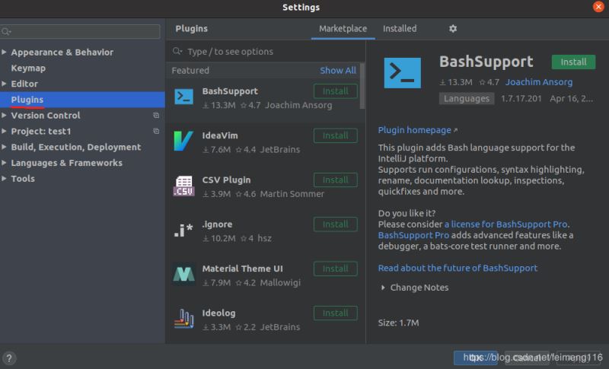Select Plugins in settings tree
This screenshot has width=609, height=369.
click(82, 100)
